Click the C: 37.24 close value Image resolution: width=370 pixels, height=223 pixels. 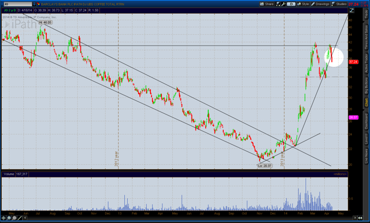80,10
